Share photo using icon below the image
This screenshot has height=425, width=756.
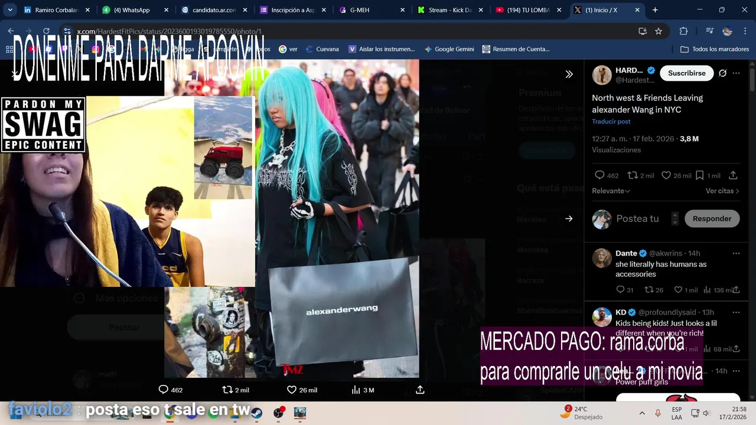coord(420,390)
